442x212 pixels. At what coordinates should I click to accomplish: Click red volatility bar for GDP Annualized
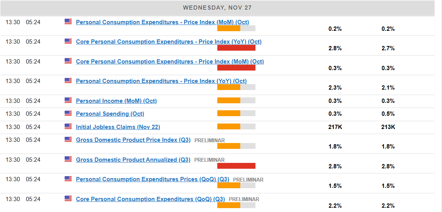click(236, 166)
